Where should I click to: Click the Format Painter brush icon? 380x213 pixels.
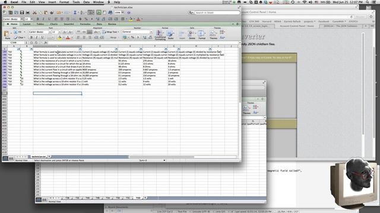52,12
